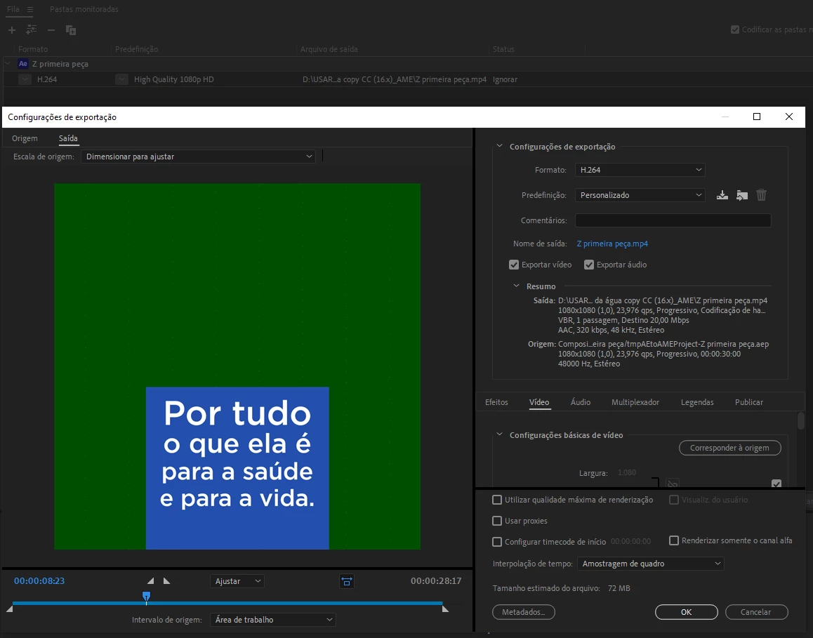Screen dimensions: 813x638
Task: Open the Publicar tab
Action: 748,402
